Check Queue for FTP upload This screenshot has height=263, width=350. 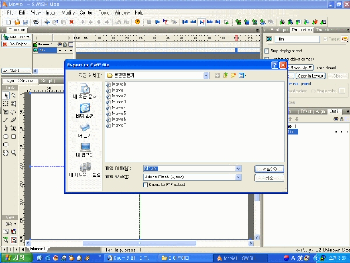[146, 185]
